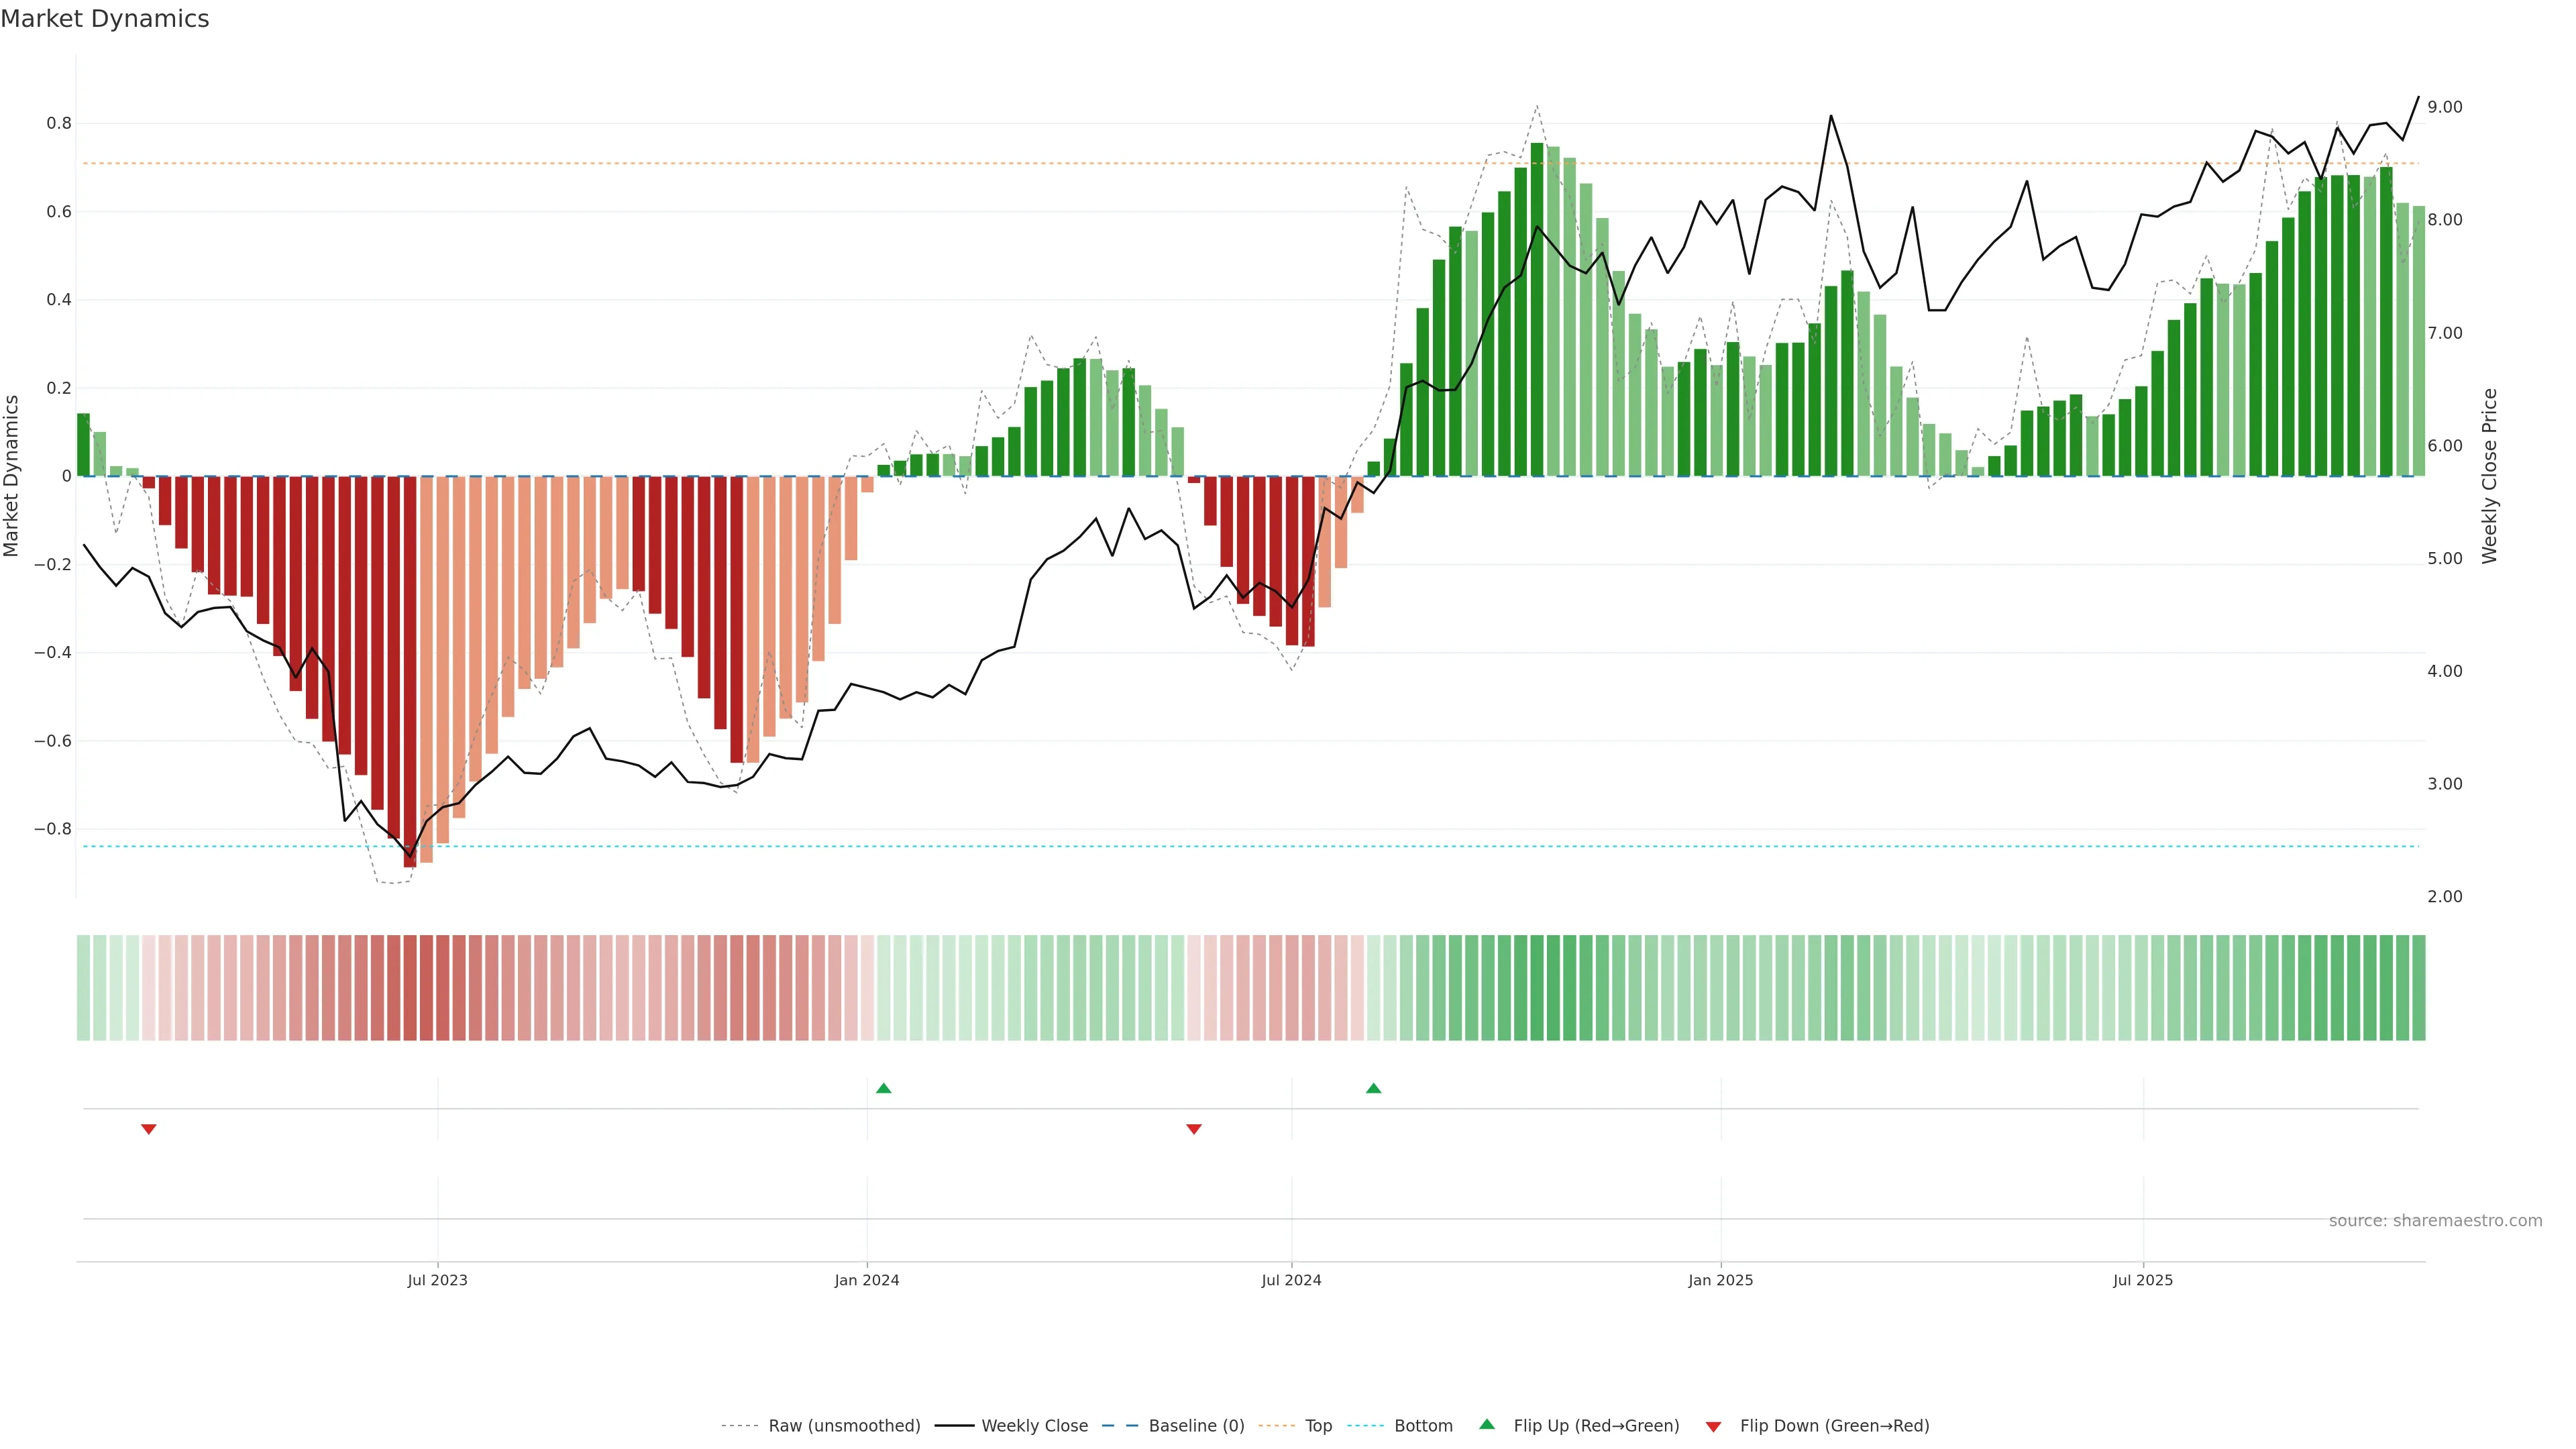
Task: Click the orange dotted Top threshold line
Action: (x=1000, y=163)
